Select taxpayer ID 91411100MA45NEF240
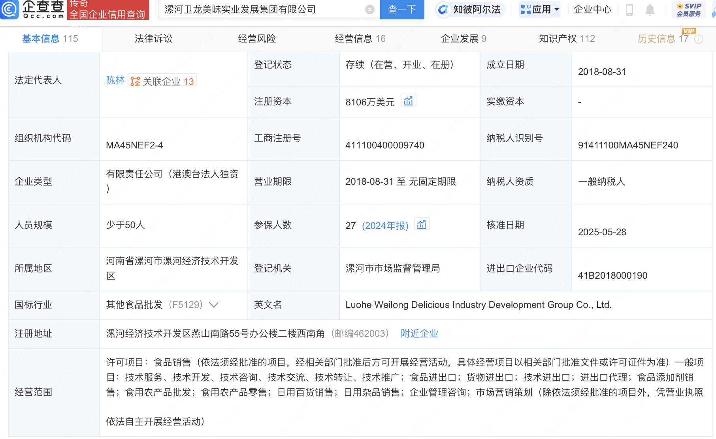The height and width of the screenshot is (439, 716). point(628,145)
